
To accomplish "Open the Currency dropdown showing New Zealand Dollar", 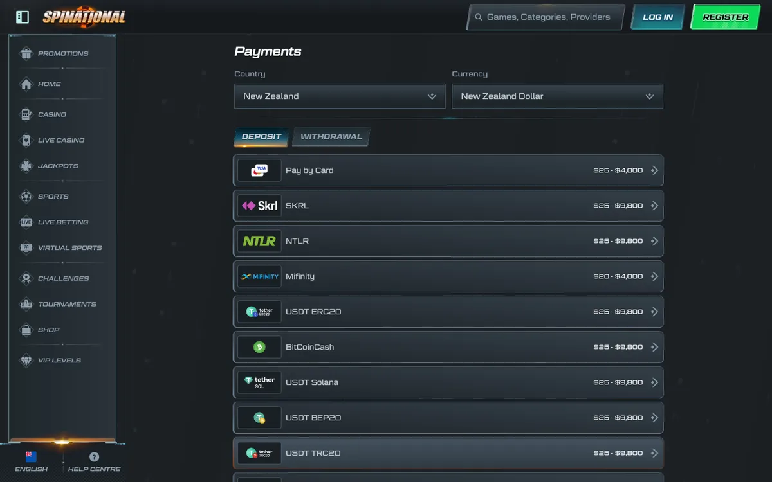I will pyautogui.click(x=557, y=96).
